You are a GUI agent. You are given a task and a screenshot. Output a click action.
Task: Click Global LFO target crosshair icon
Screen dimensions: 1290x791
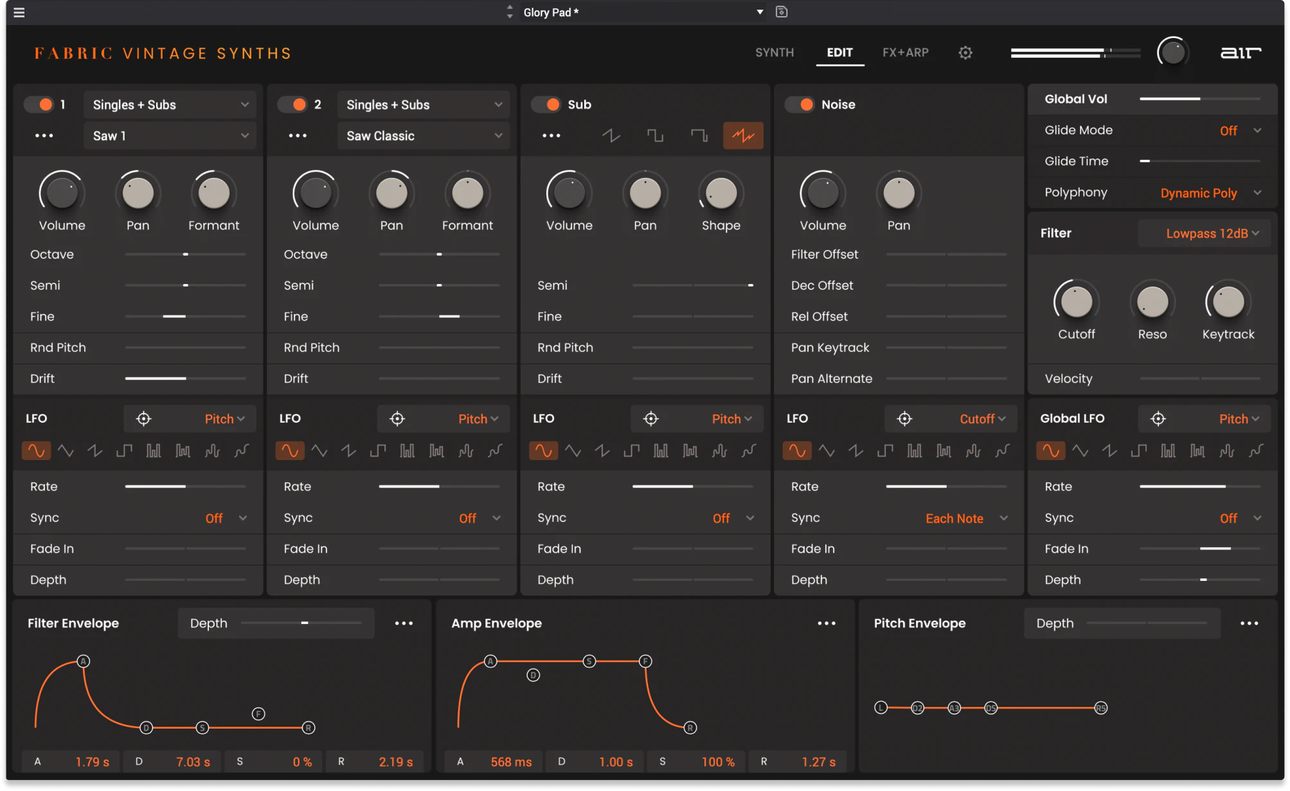pos(1158,419)
